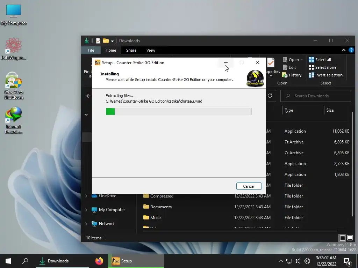This screenshot has width=358, height=268.
Task: Expand the OneDrive tree node
Action: (86, 196)
